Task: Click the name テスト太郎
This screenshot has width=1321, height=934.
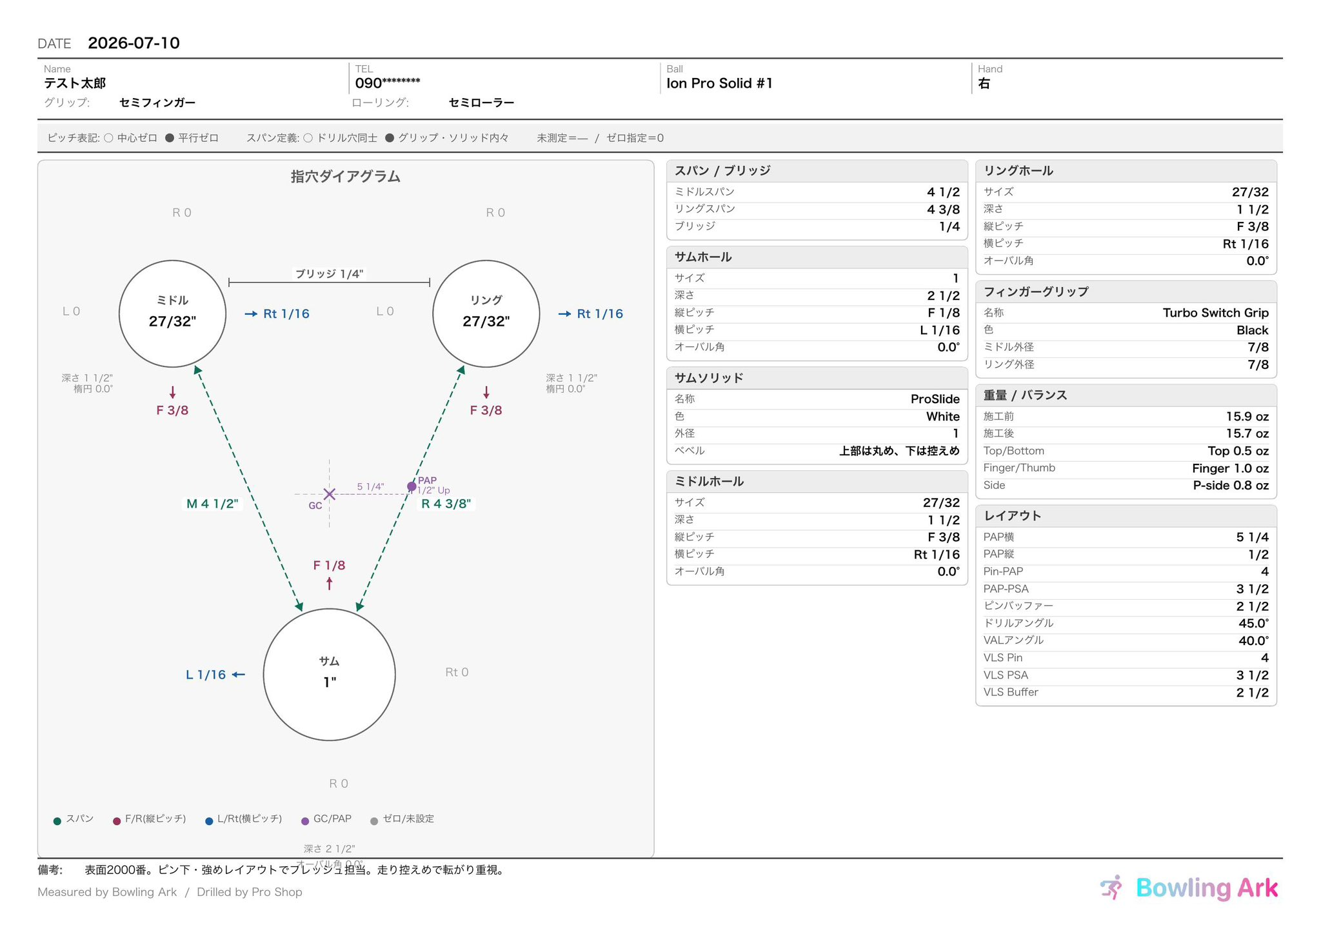Action: pyautogui.click(x=75, y=83)
